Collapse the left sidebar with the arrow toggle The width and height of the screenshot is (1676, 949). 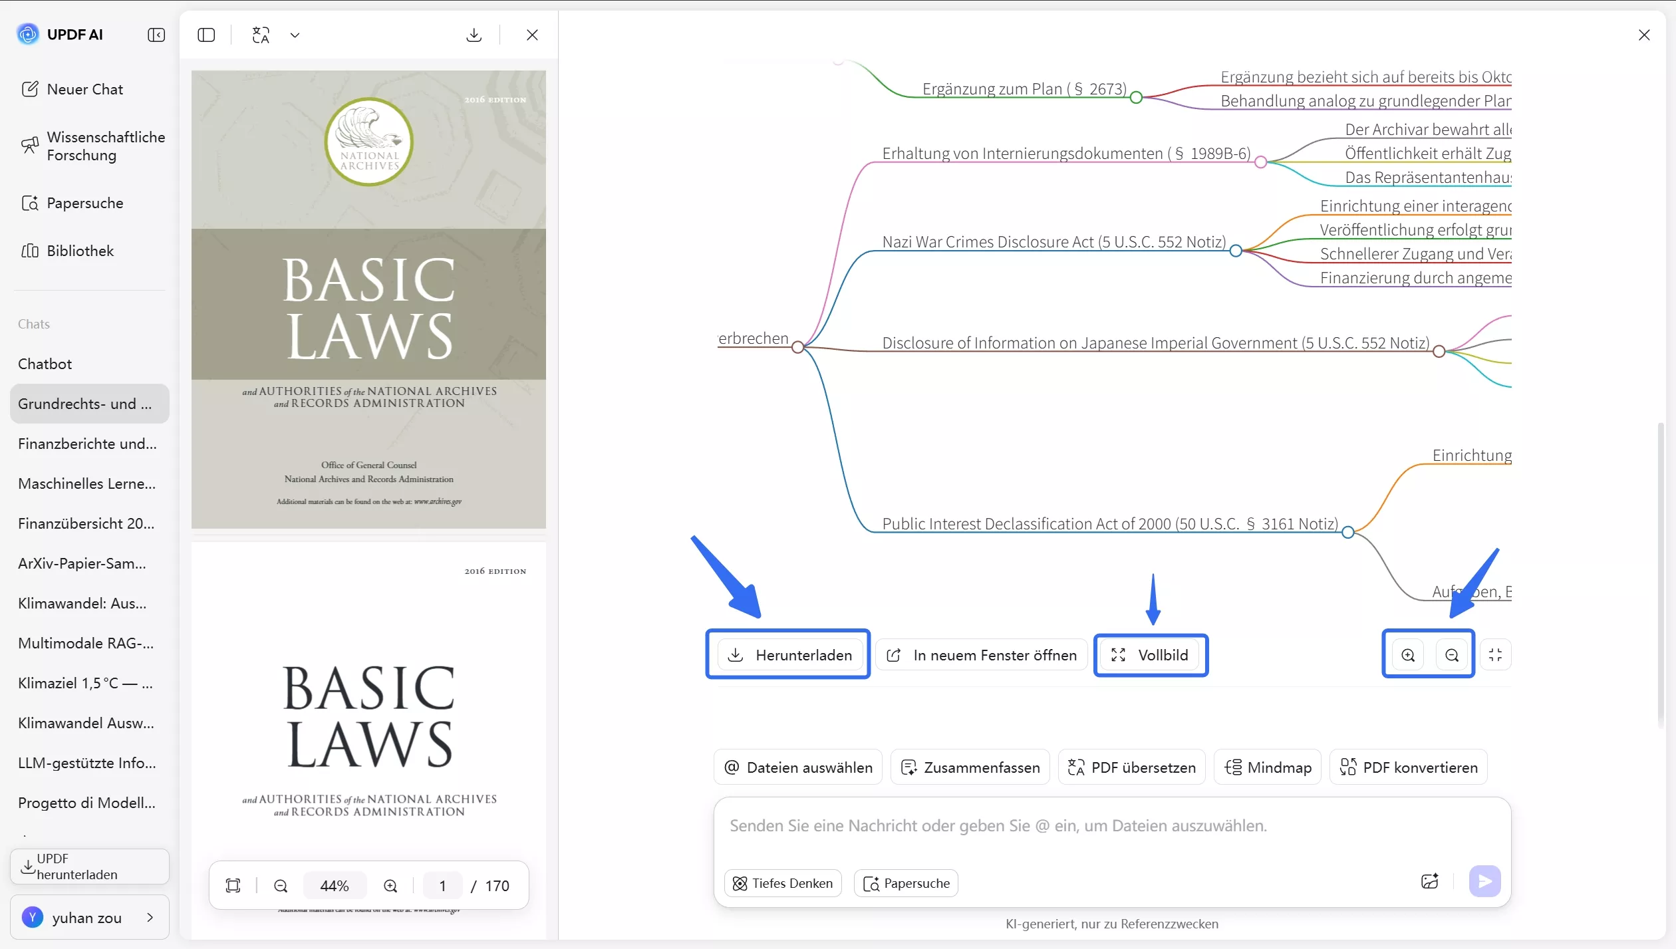point(156,35)
